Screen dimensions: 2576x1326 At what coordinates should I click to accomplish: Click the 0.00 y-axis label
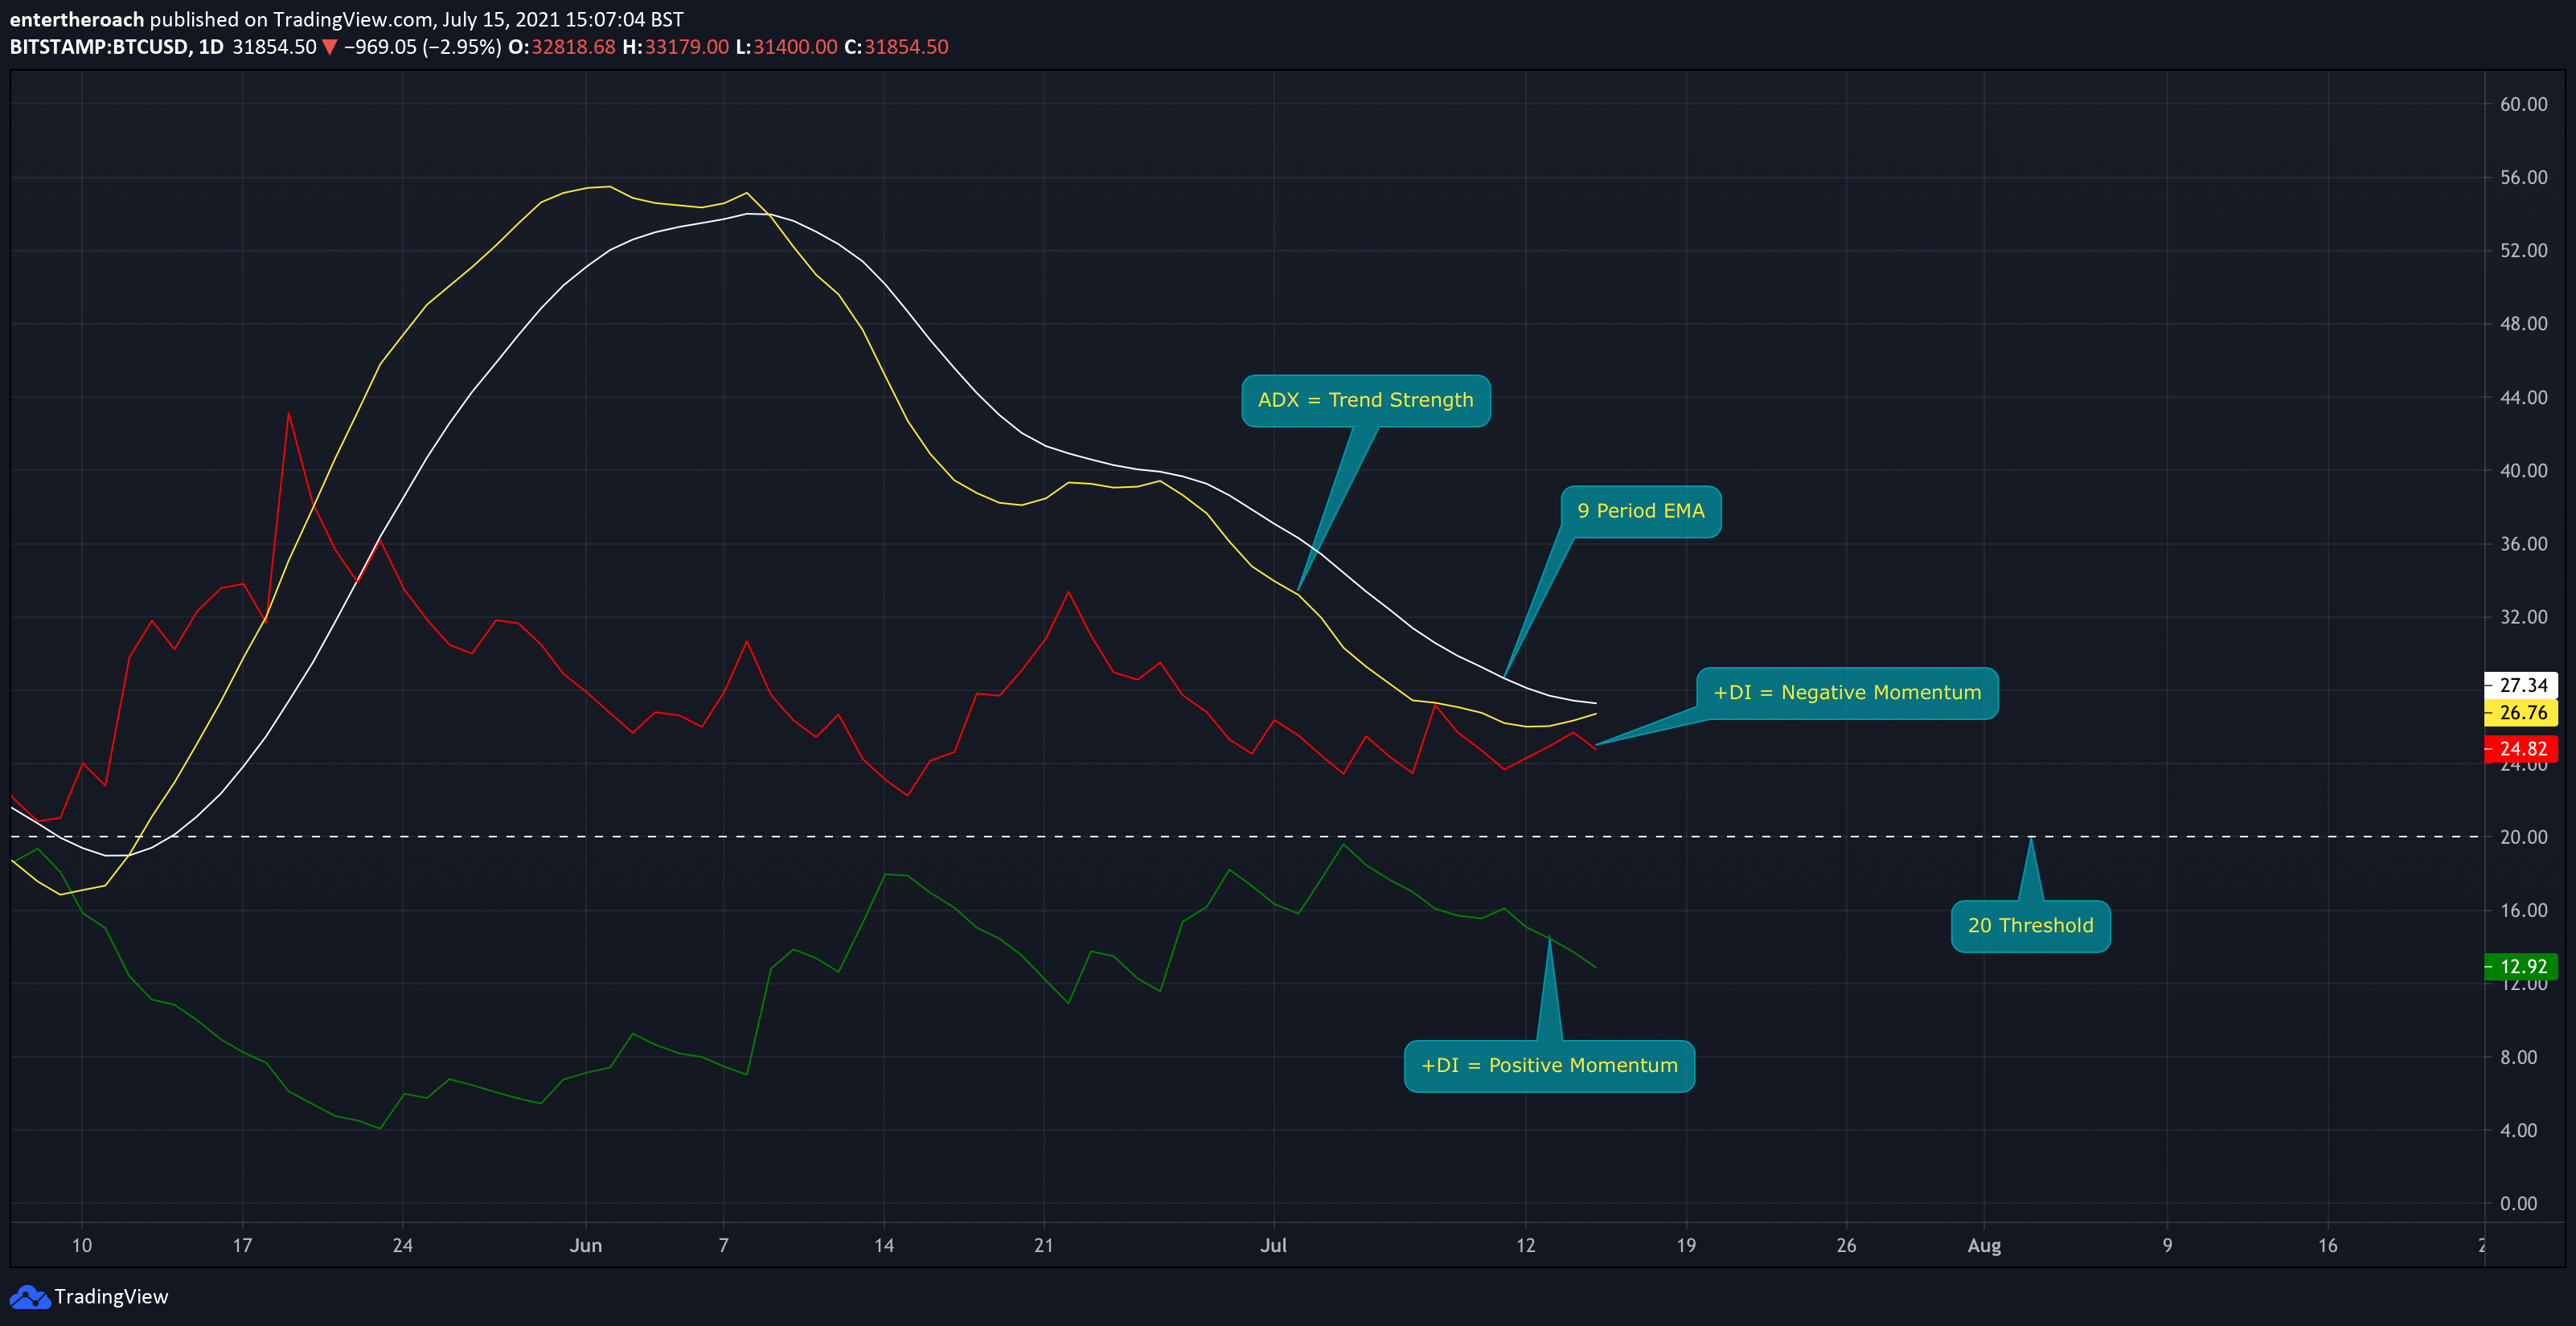click(x=2518, y=1204)
